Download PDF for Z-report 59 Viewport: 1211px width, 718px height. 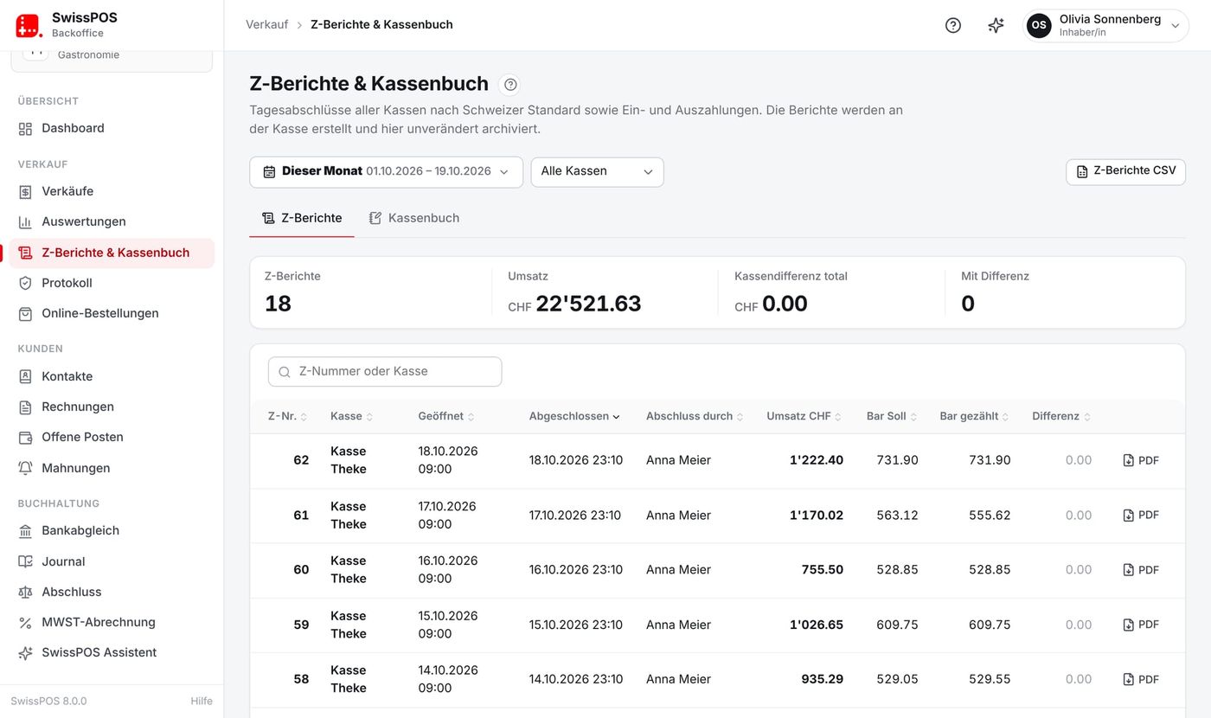pyautogui.click(x=1140, y=625)
